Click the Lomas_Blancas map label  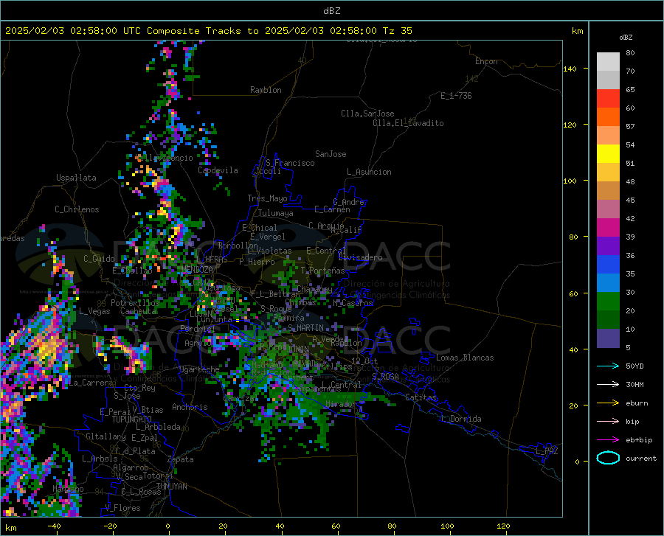tap(465, 358)
